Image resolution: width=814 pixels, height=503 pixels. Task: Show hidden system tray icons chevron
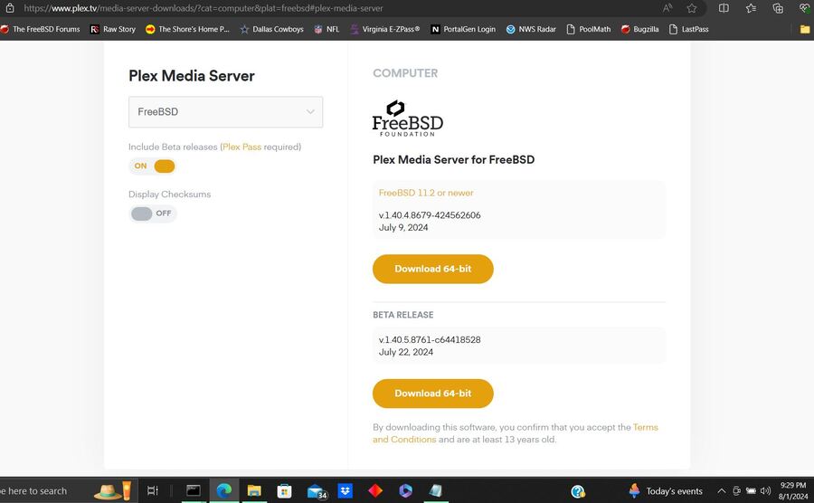[721, 491]
